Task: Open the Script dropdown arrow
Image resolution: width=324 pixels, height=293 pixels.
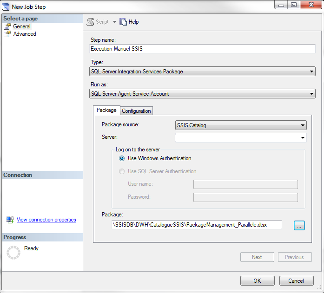Action: [114, 22]
